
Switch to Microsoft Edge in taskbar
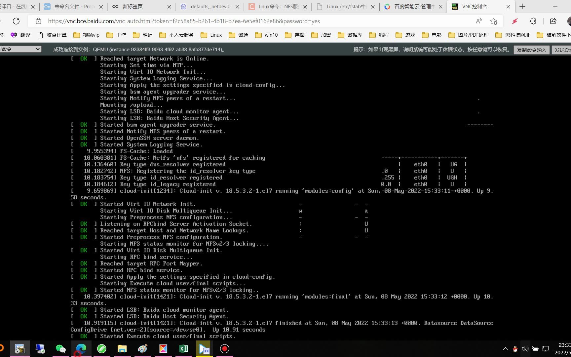point(81,349)
